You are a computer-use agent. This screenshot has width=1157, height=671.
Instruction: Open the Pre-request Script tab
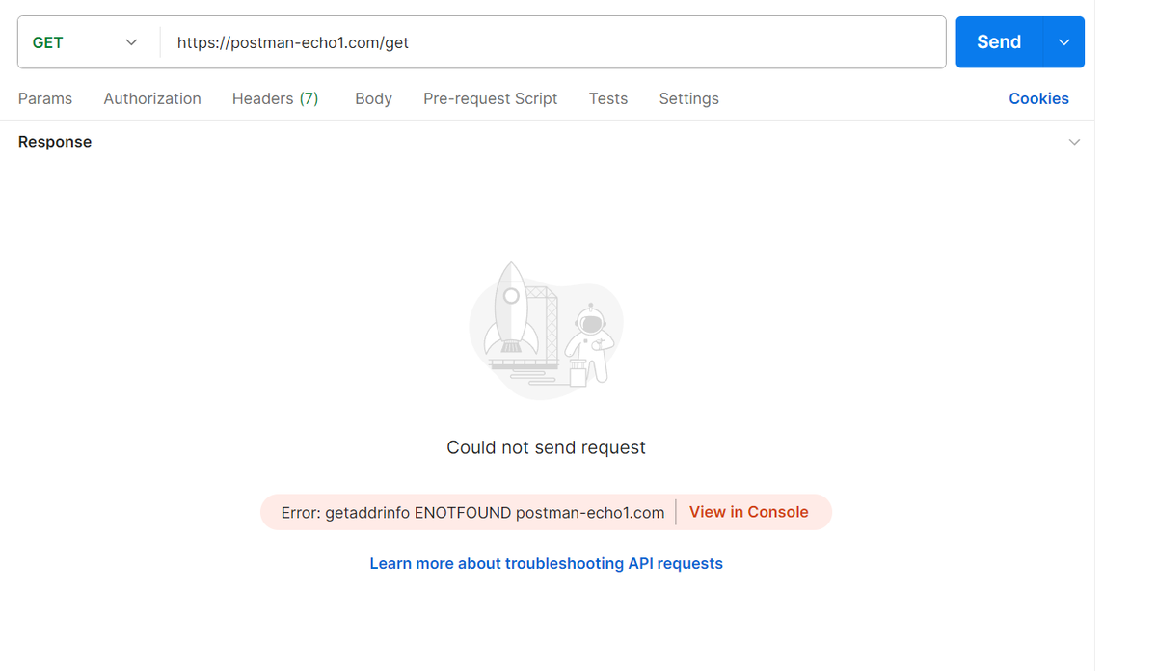click(x=490, y=97)
